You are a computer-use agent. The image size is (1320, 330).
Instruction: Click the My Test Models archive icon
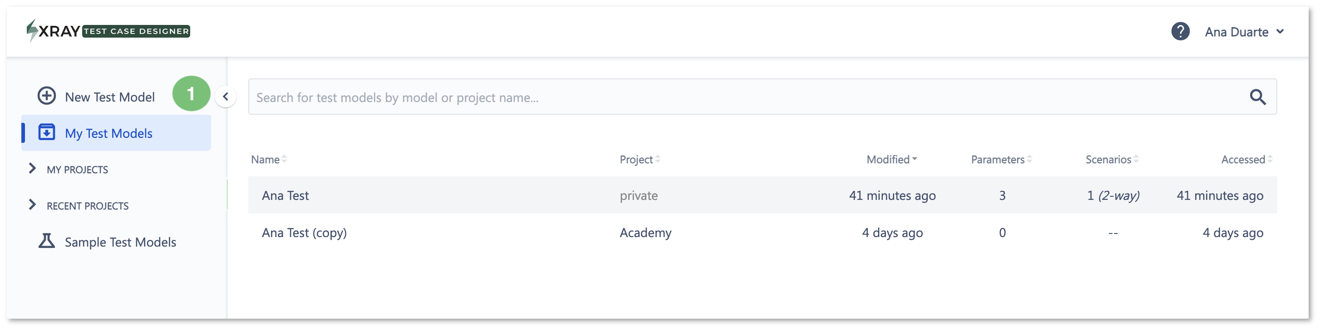[x=47, y=132]
